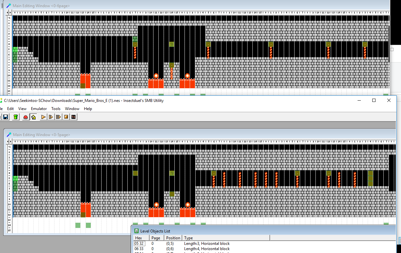The width and height of the screenshot is (401, 253).
Task: Open the Window menu
Action: (x=72, y=109)
